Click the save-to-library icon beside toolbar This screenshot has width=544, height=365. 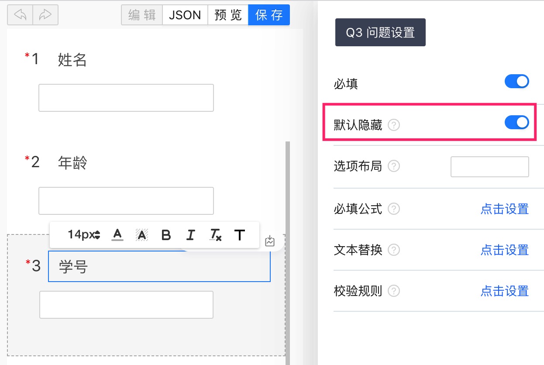tap(270, 241)
